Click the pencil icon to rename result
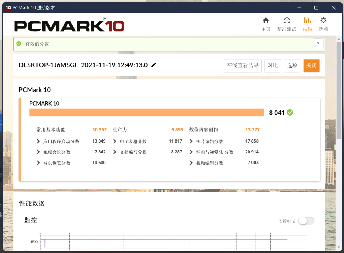 tap(154, 65)
